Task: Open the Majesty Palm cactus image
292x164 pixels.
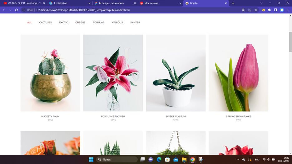Action: (x=50, y=73)
